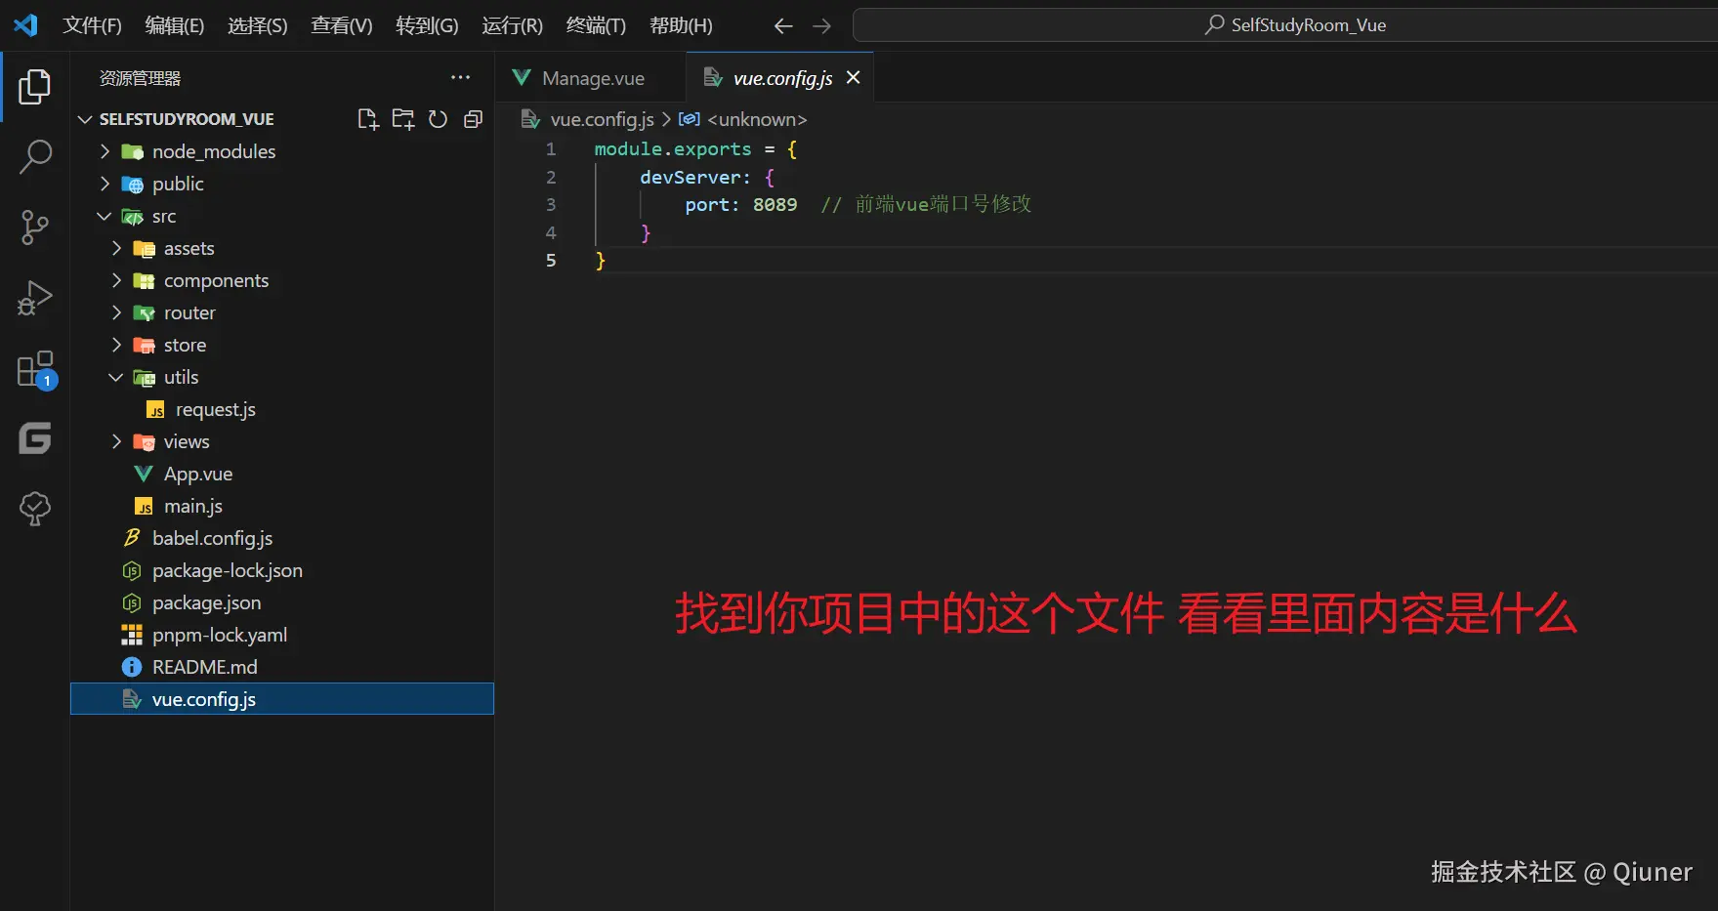The height and width of the screenshot is (911, 1718).
Task: Click the port value 8089 in code
Action: (x=775, y=205)
